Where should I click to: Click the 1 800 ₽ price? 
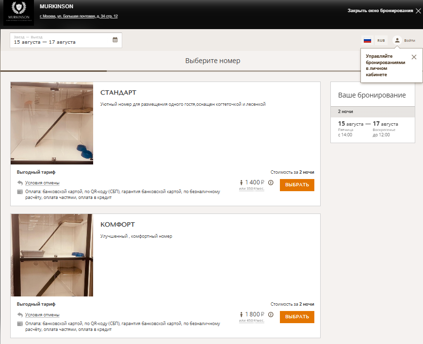coord(255,314)
